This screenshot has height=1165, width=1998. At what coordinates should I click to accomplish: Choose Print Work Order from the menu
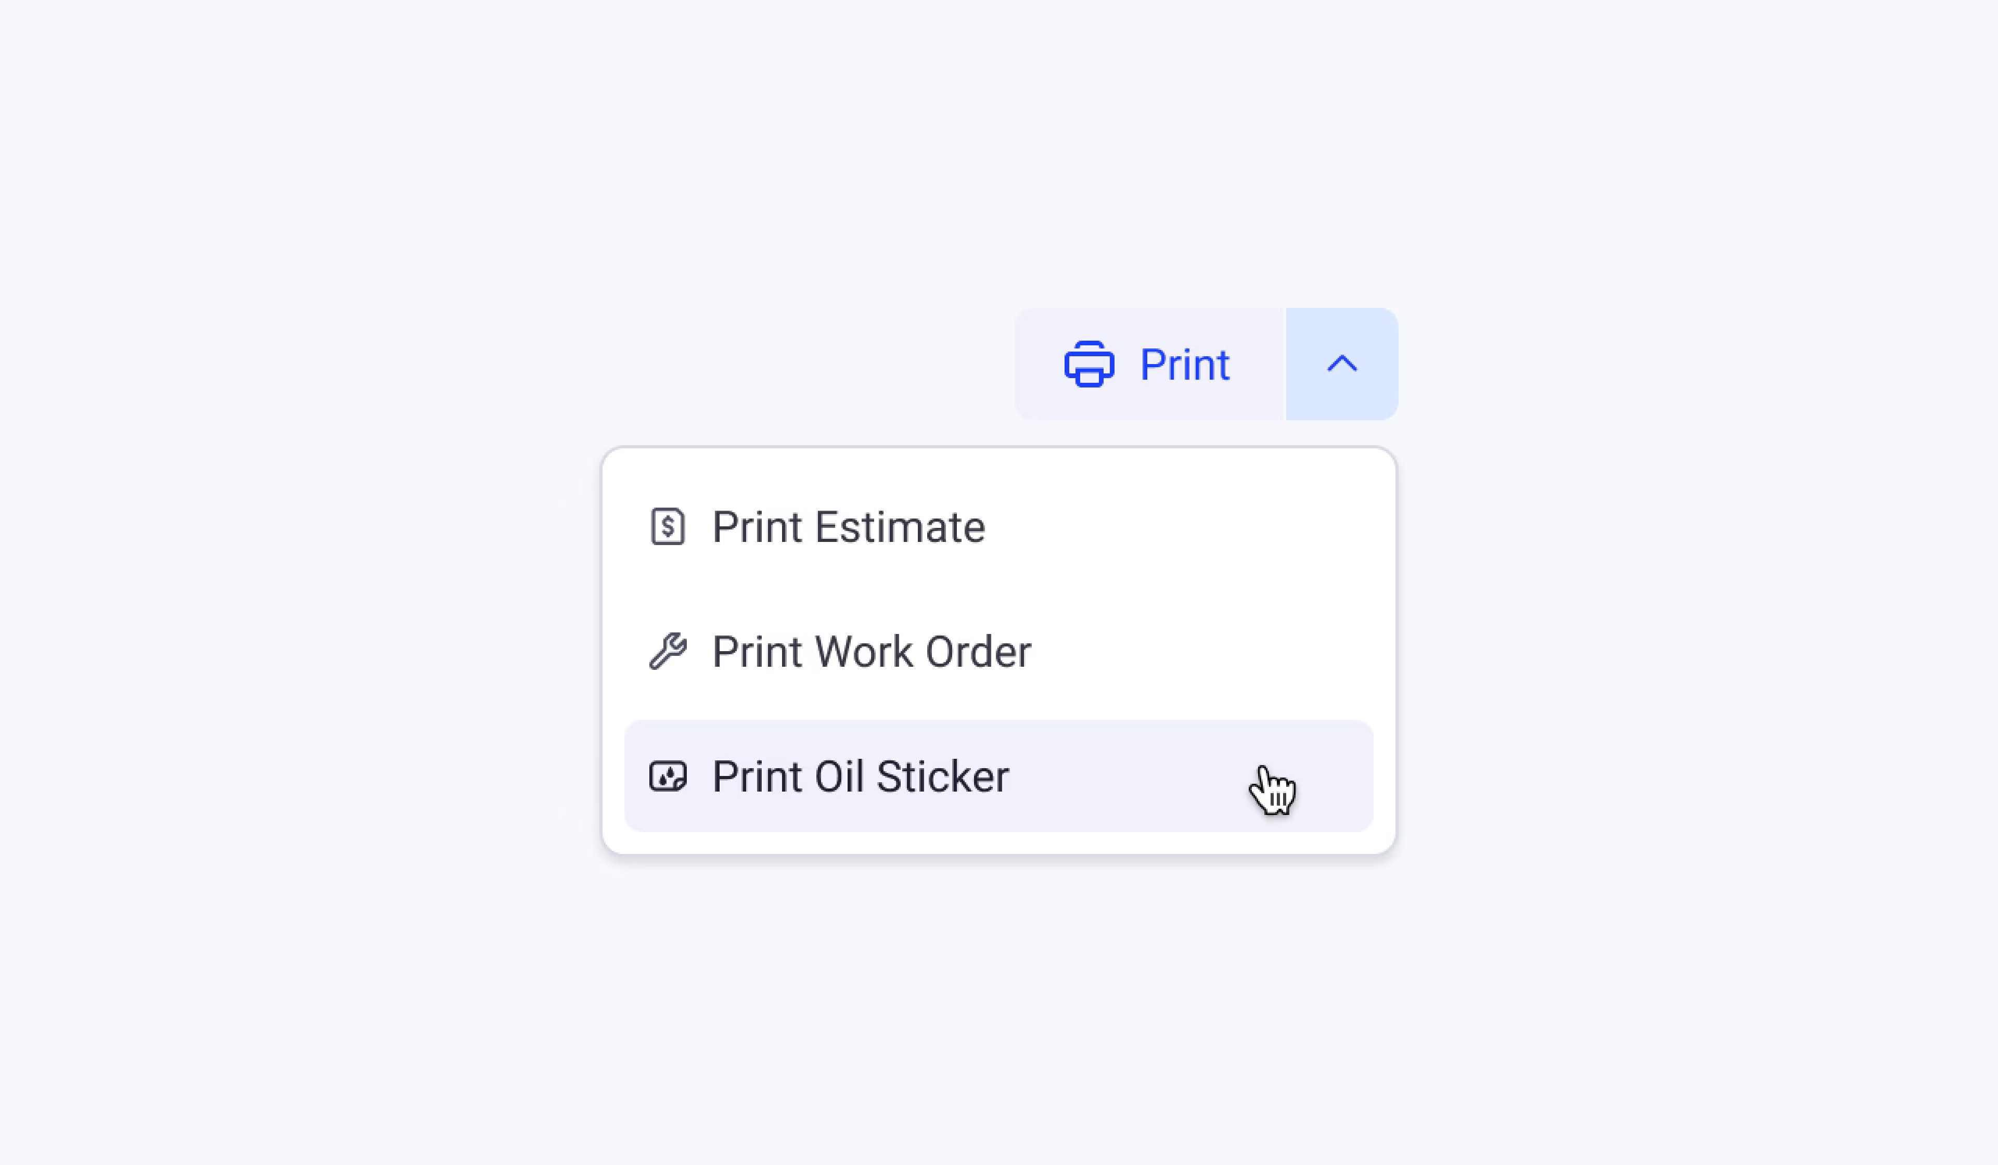(872, 652)
